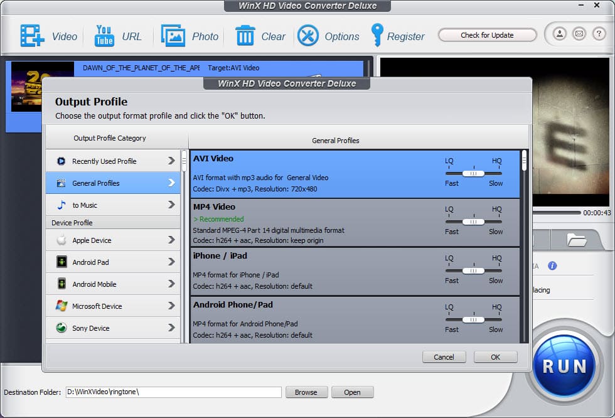Click the General Profiles clapboard icon
615x418 pixels.
click(x=61, y=183)
